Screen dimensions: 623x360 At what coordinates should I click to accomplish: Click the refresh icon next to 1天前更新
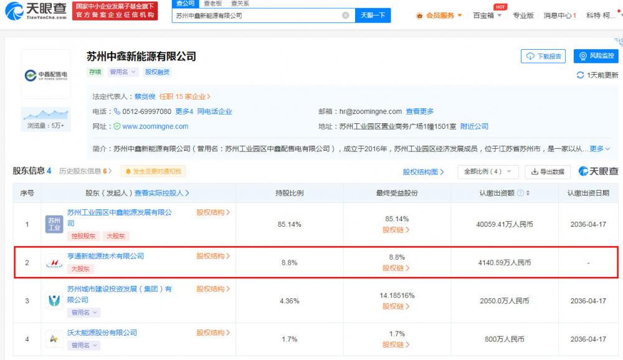[x=580, y=75]
